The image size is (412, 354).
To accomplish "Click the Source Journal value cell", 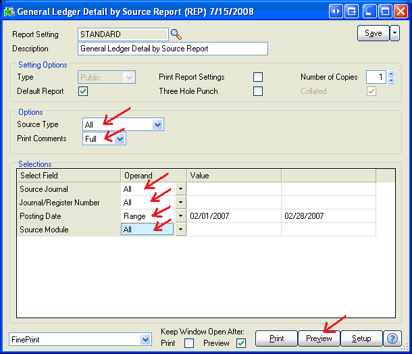I will 234,189.
